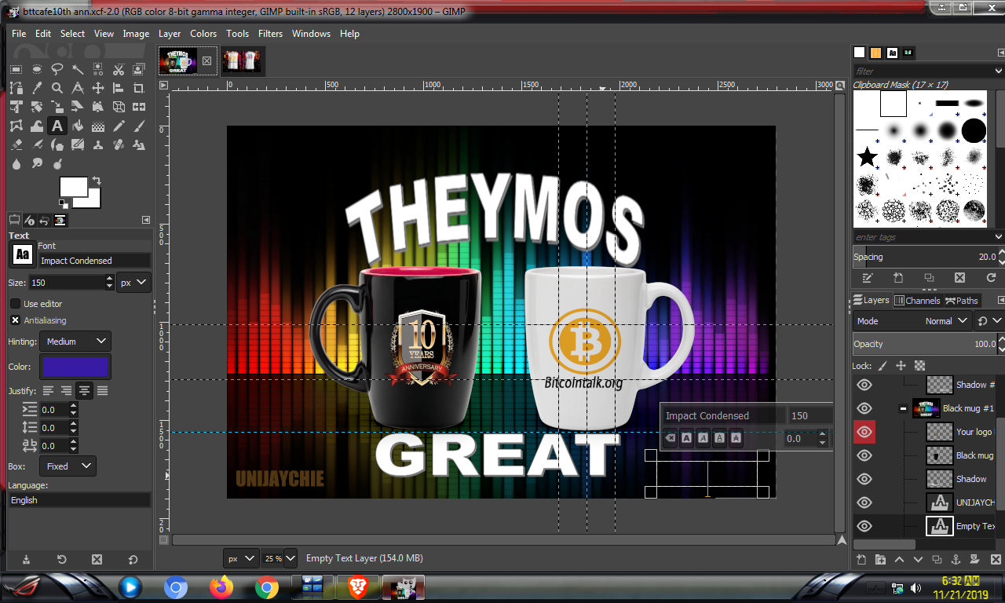1005x603 pixels.
Task: Open the Layer menu
Action: pos(170,34)
